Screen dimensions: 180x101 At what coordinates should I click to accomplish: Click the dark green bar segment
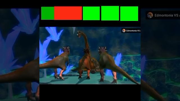pos(48,13)
